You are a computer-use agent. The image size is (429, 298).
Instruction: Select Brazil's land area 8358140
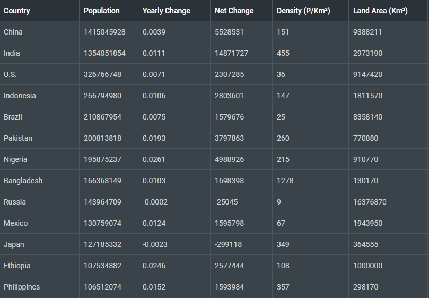[367, 117]
